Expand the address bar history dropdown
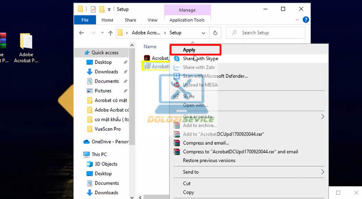Image resolution: width=362 pixels, height=199 pixels. tap(204, 33)
